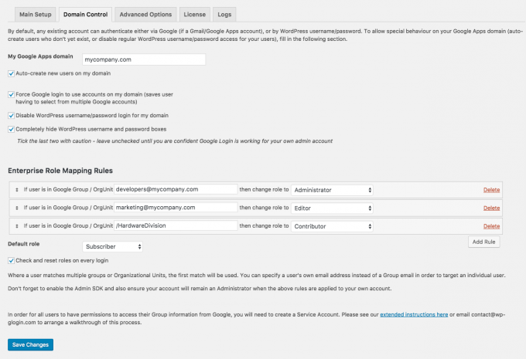Screen dimensions: 526x359
Task: Click the Save Changes button
Action: point(30,344)
